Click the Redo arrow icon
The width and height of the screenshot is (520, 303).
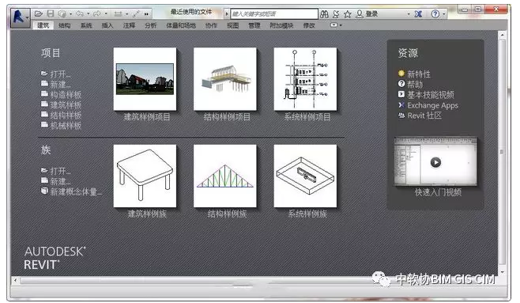coord(97,13)
